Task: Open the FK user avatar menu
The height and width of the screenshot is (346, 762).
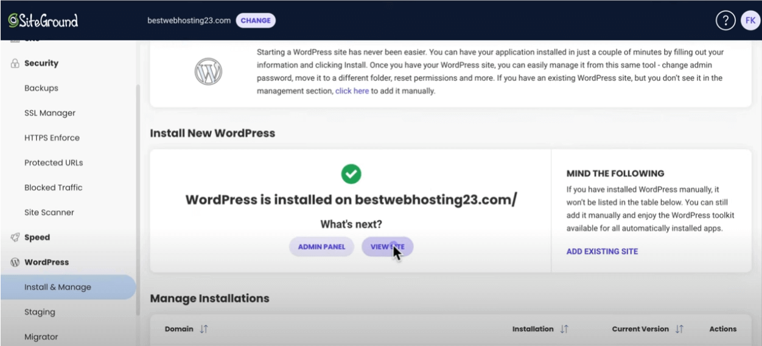Action: 750,20
